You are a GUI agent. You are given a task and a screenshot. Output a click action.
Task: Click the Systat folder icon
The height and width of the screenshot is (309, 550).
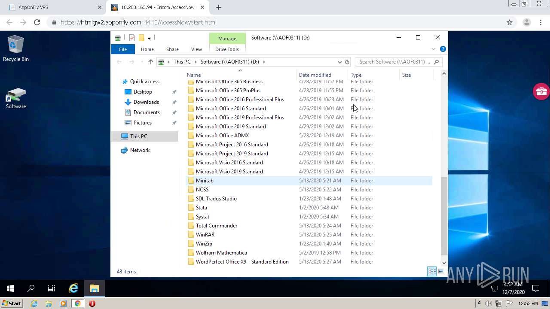click(x=191, y=217)
